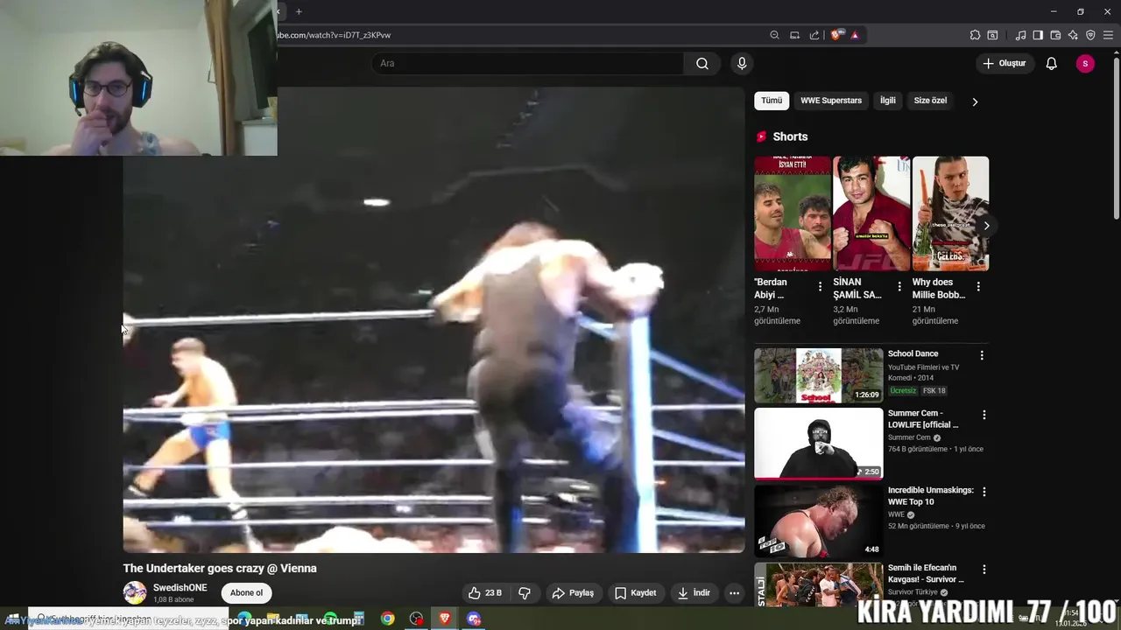
Task: Open options menu for Incredible Unmaskings video
Action: [984, 492]
